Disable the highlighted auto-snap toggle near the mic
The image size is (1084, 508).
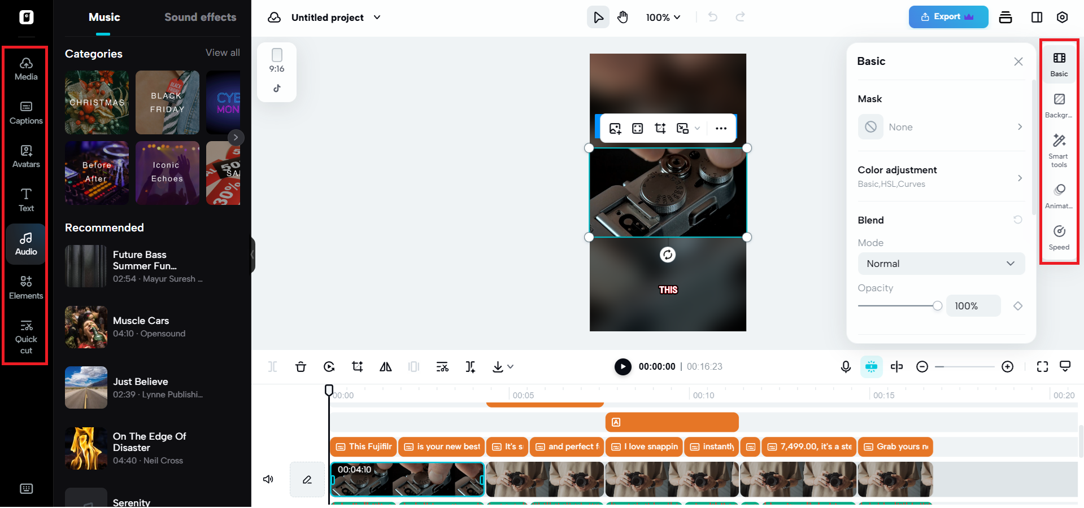pyautogui.click(x=870, y=367)
